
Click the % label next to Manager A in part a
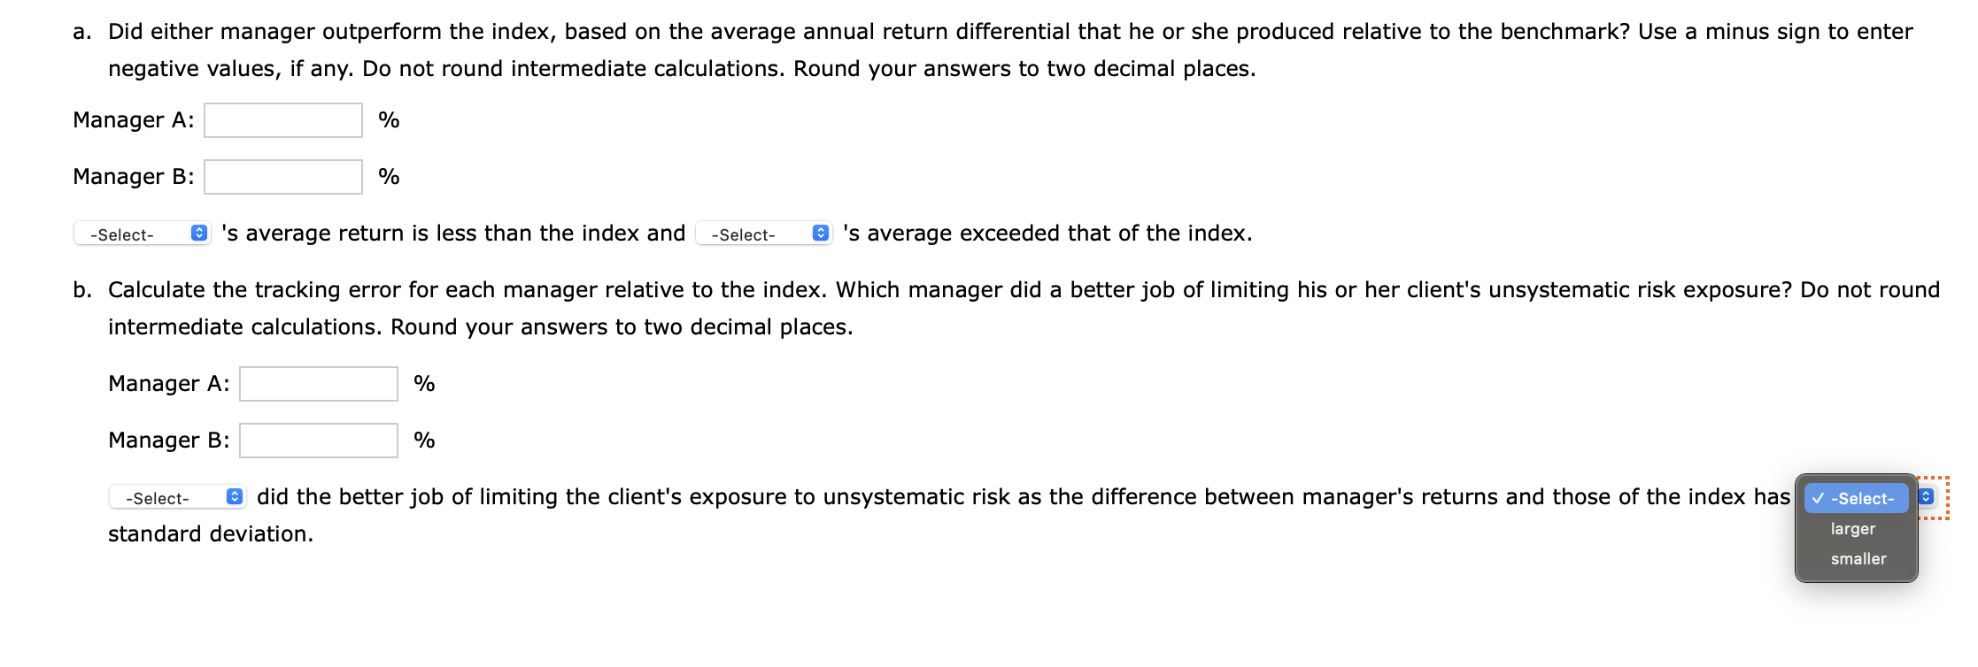[389, 119]
